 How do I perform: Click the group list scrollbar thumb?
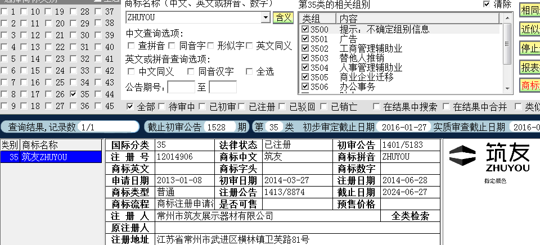pos(507,44)
